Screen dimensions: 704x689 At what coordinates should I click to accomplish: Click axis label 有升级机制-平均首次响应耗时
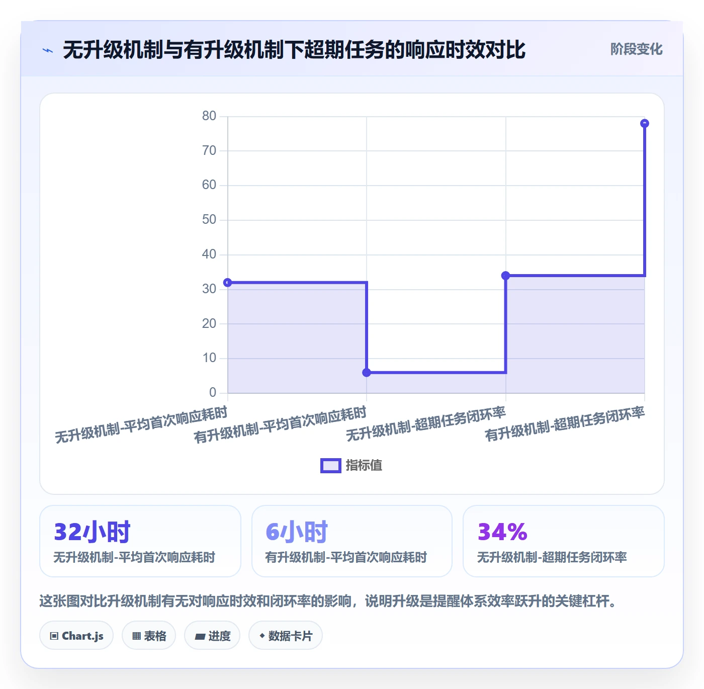[280, 425]
